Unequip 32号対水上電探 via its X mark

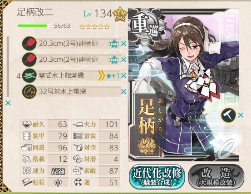tap(123, 92)
